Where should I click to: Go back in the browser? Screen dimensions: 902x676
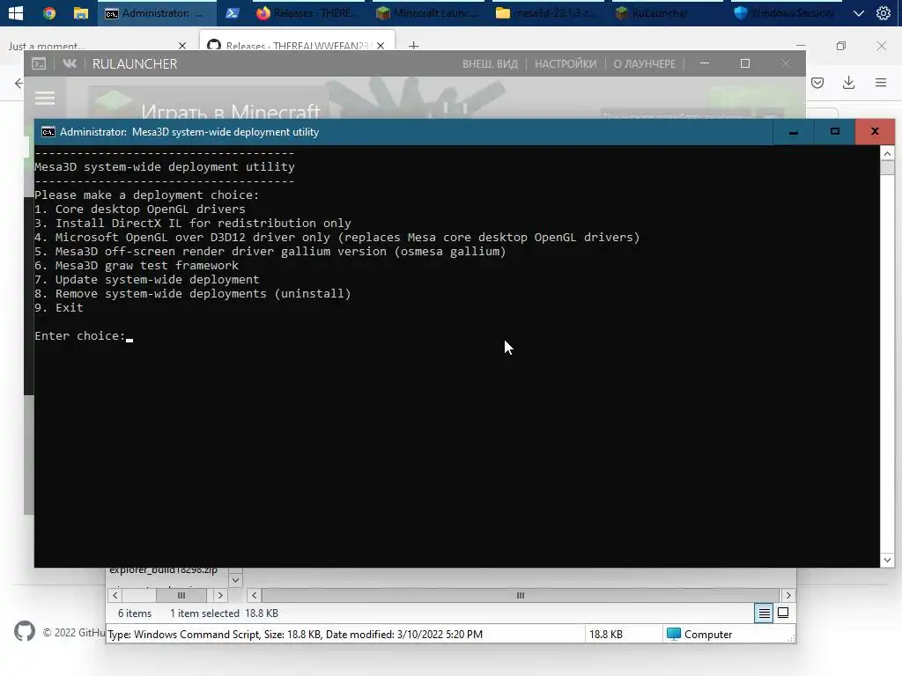tap(18, 84)
